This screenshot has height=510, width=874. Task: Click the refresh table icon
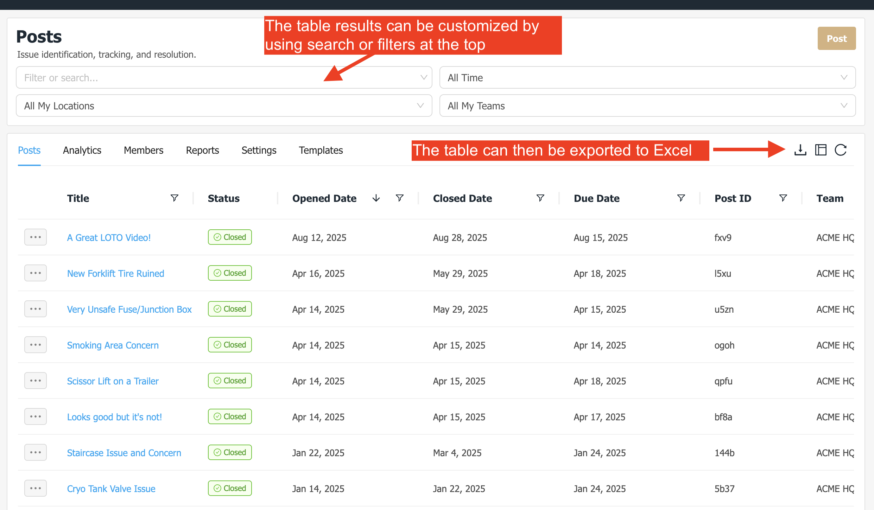(841, 150)
